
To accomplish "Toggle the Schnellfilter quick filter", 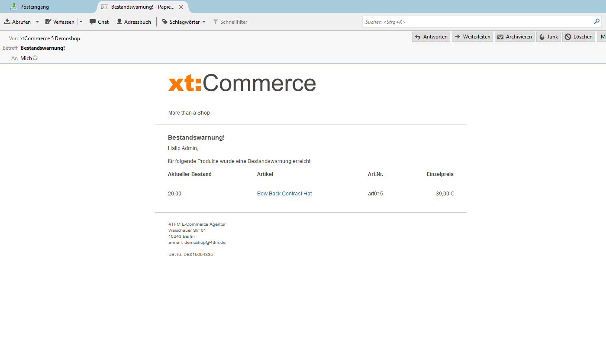I will point(230,22).
